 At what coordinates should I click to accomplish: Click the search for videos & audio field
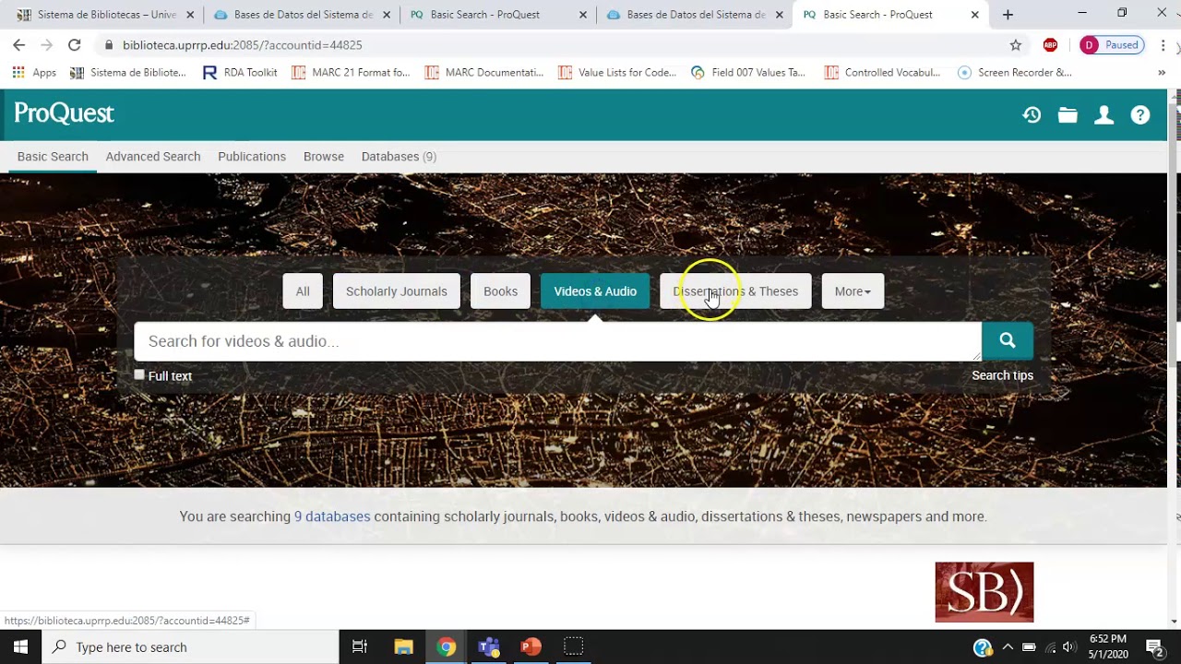[557, 341]
